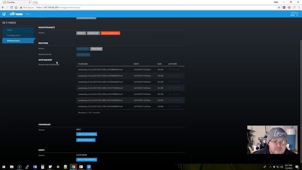
Task: Sort backups by Size column
Action: click(x=159, y=64)
